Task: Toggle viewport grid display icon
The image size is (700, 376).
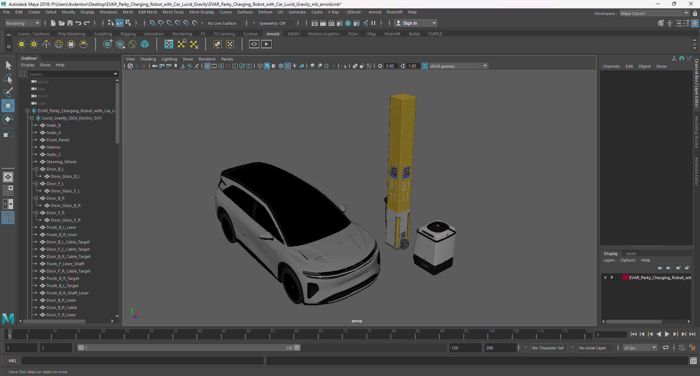Action: (207, 66)
